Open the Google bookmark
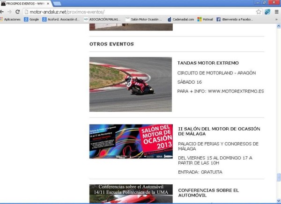 point(31,20)
